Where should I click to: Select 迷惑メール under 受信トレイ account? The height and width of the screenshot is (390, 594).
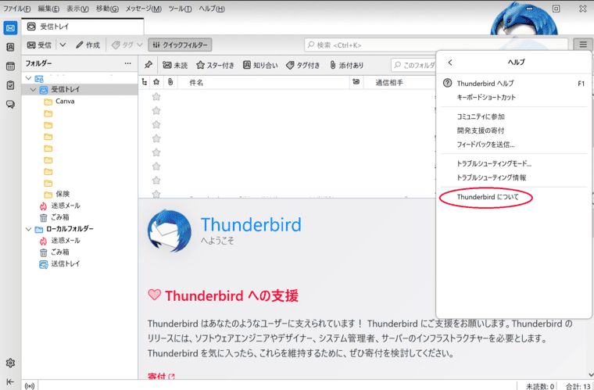pyautogui.click(x=80, y=206)
